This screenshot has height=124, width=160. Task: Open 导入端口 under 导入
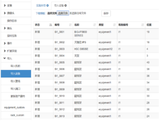click(x=15, y=89)
